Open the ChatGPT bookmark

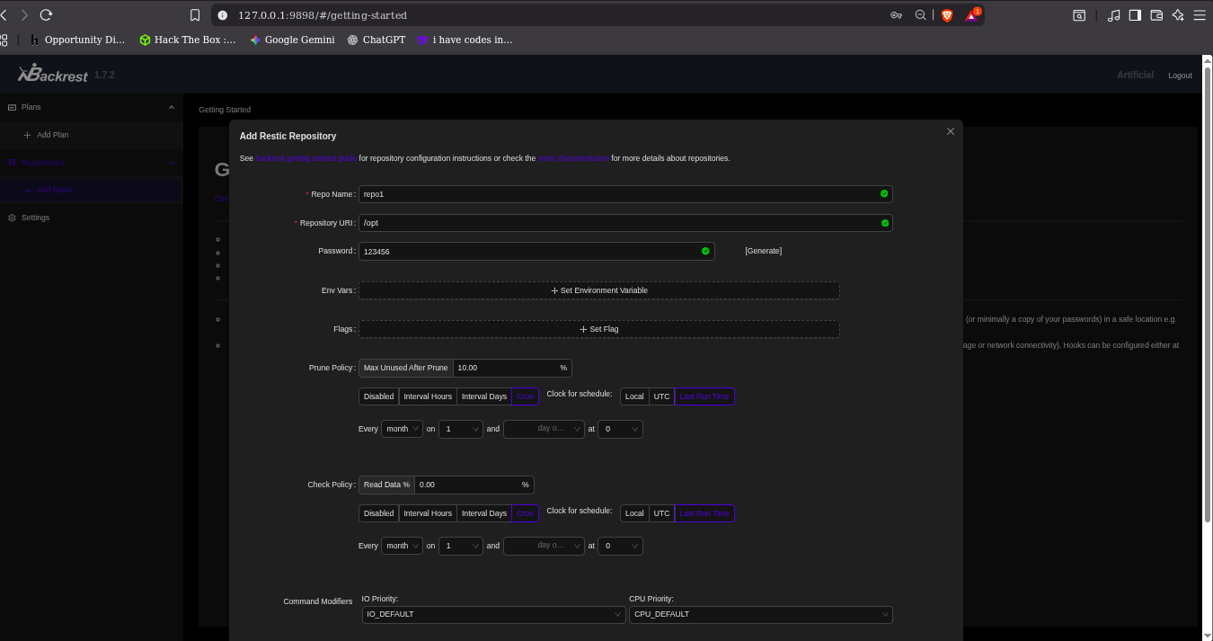[x=376, y=40]
